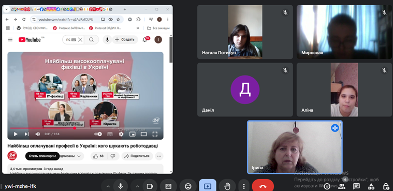
Task: Toggle YouTube autoplay switch
Action: pyautogui.click(x=98, y=134)
